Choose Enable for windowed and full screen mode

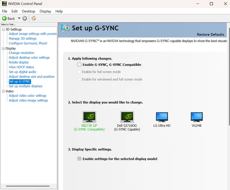tap(79, 79)
